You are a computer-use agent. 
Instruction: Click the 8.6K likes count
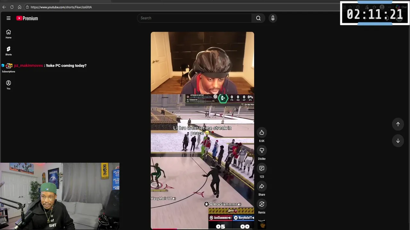point(262,141)
